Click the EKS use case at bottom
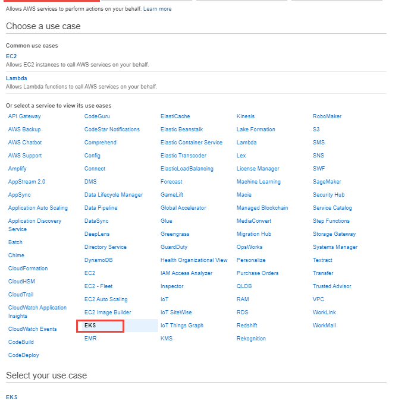Image resolution: width=411 pixels, height=401 pixels. point(11,397)
